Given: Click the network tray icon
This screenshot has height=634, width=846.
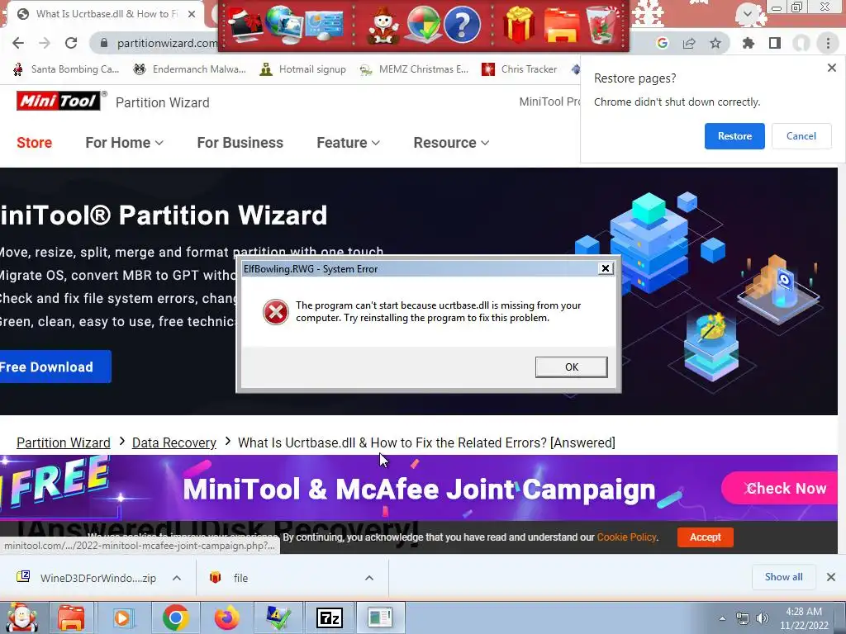Looking at the screenshot, I should pos(743,618).
